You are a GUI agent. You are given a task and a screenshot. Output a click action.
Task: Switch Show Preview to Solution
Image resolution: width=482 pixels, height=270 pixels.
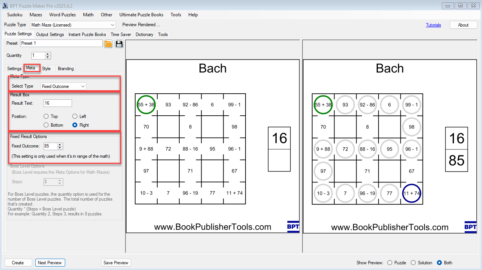[x=413, y=262]
